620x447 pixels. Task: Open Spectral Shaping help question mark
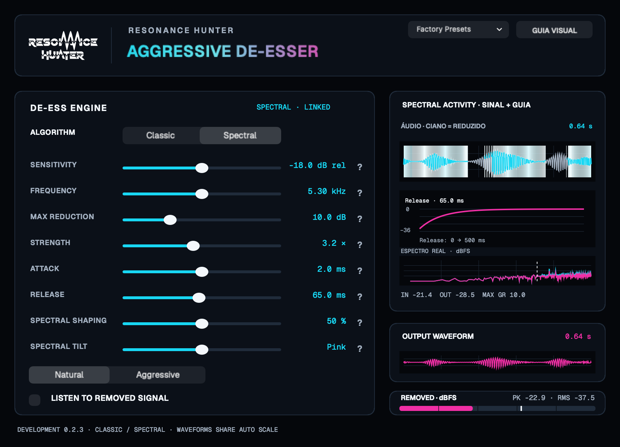[359, 322]
